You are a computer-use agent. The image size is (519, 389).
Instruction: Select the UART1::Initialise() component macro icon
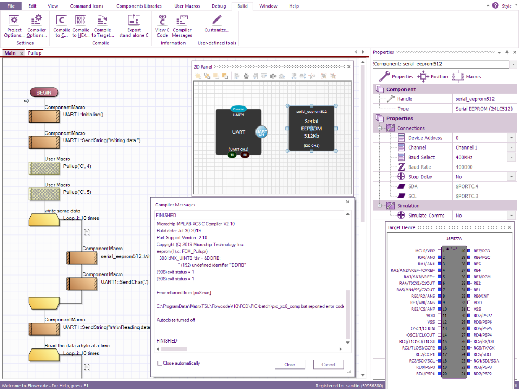pos(44,116)
